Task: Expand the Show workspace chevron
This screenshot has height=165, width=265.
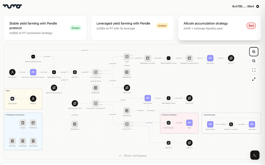Action: pos(120,156)
